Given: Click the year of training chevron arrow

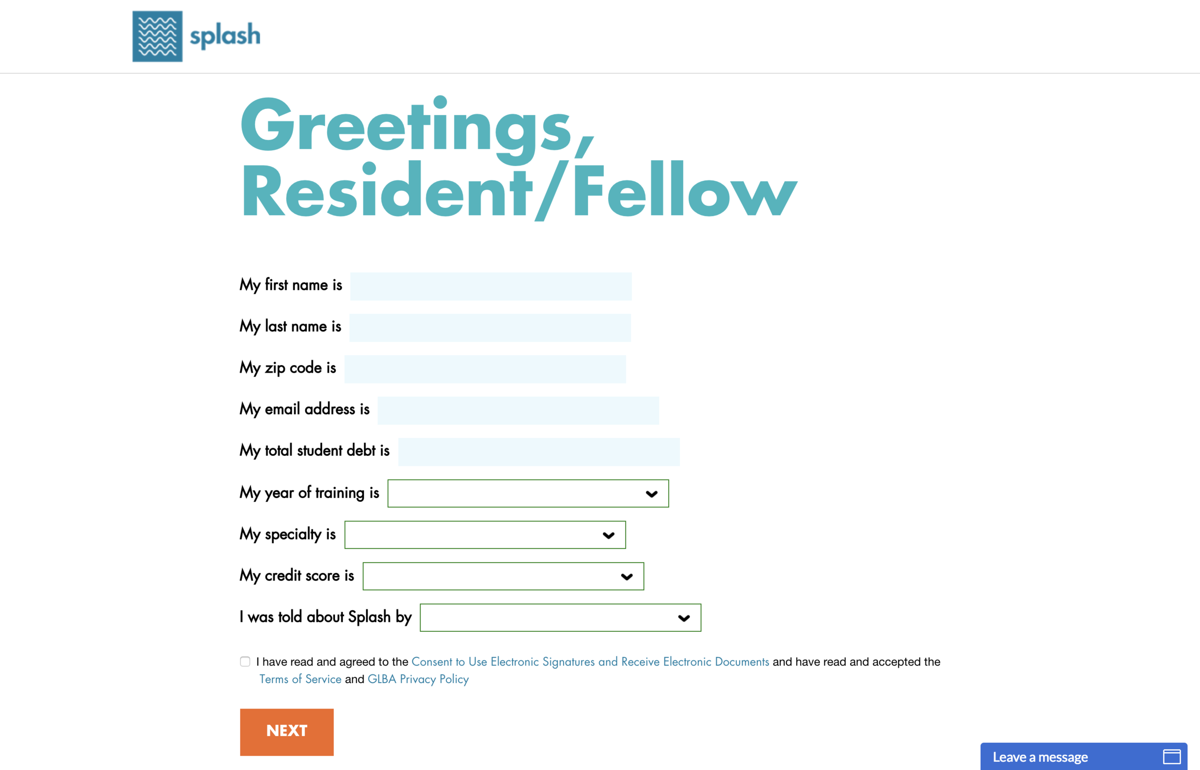Looking at the screenshot, I should pyautogui.click(x=651, y=494).
